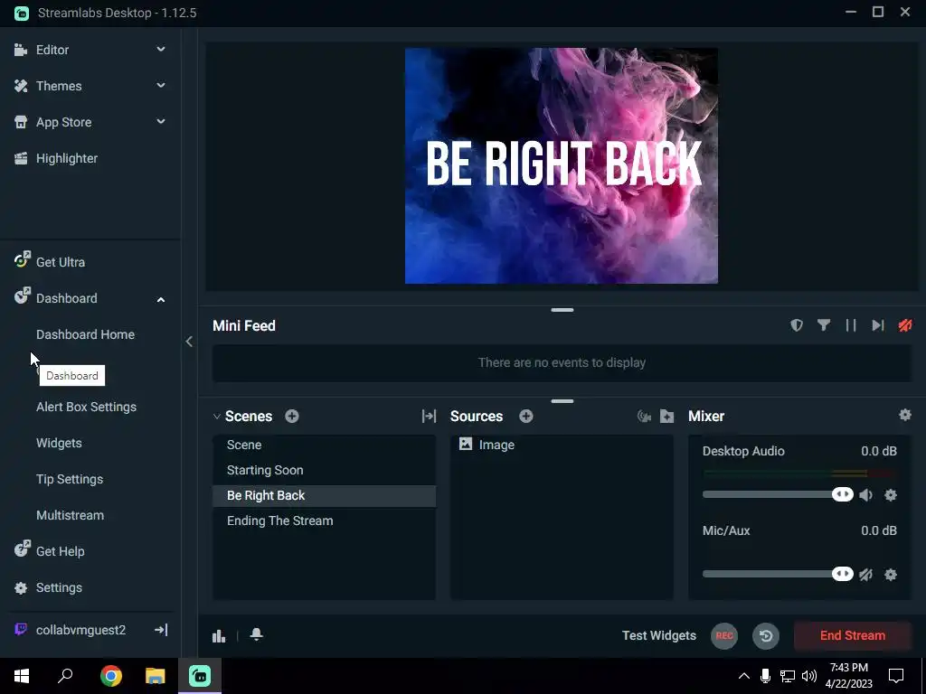Open Google Chrome from taskbar
This screenshot has height=694, width=926.
point(111,676)
